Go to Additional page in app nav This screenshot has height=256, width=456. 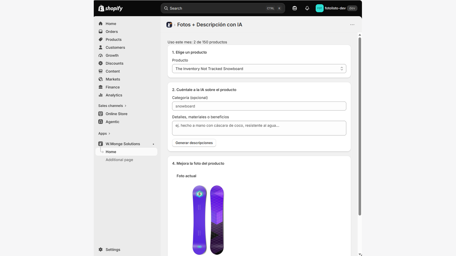pos(119,160)
